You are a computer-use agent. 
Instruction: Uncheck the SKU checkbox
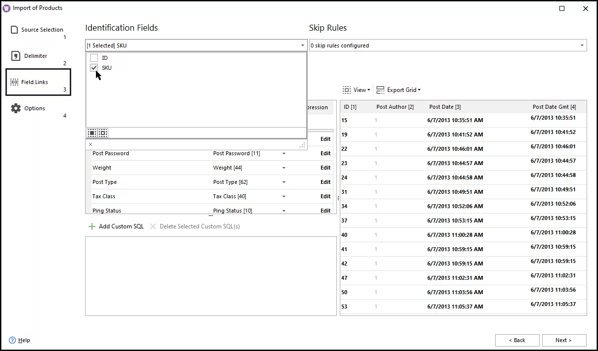(x=94, y=68)
